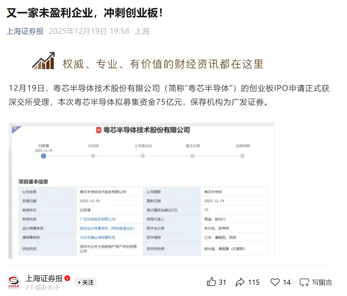Viewport: 347px width, 296px height.
Task: Click the 广发证券股份有限公司 link in table
Action: tap(98, 219)
